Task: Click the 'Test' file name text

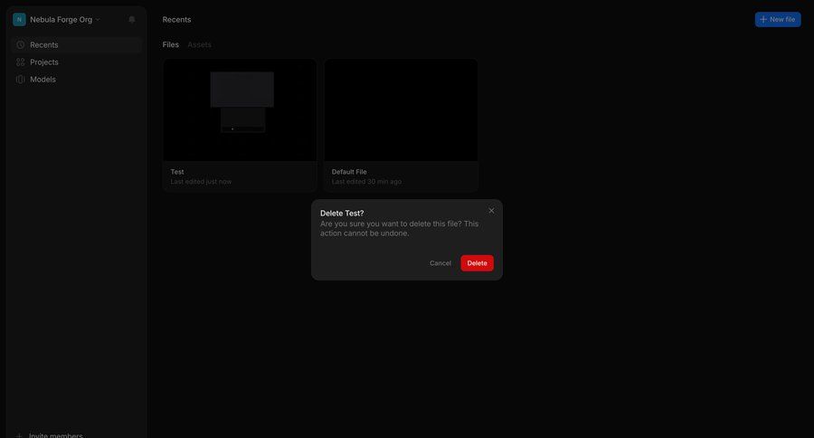Action: click(177, 171)
